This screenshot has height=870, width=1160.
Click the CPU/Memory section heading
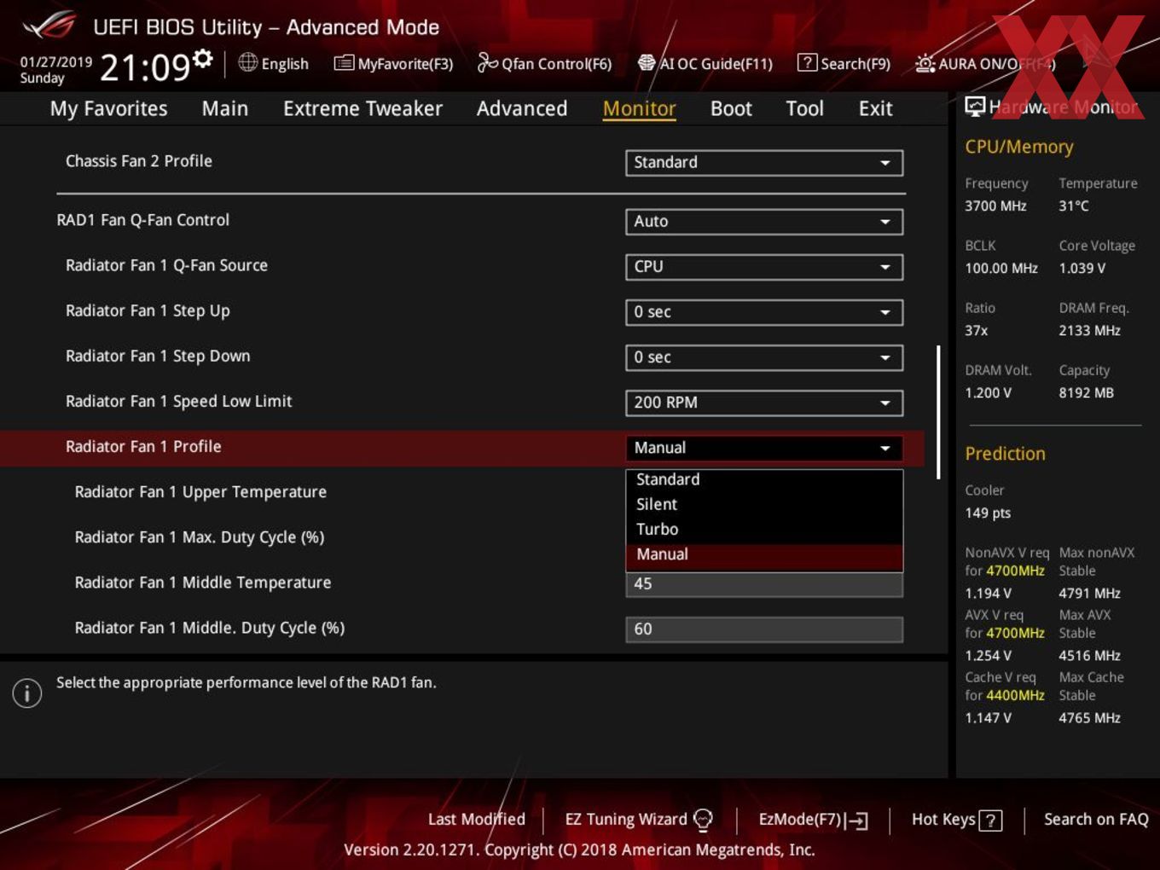coord(1019,147)
